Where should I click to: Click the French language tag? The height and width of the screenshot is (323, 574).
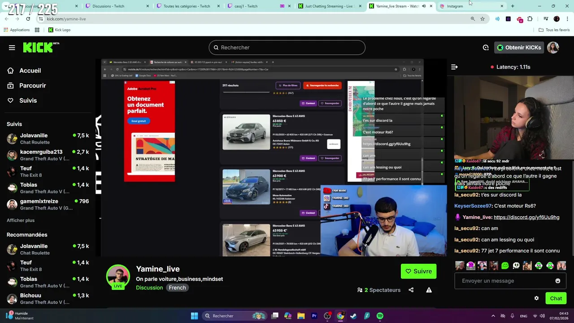[177, 288]
